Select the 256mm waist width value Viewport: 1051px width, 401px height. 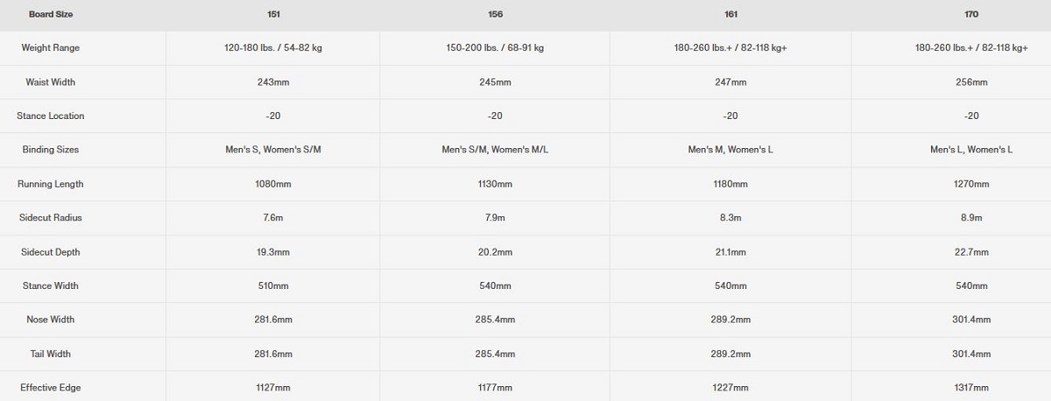[x=970, y=82]
